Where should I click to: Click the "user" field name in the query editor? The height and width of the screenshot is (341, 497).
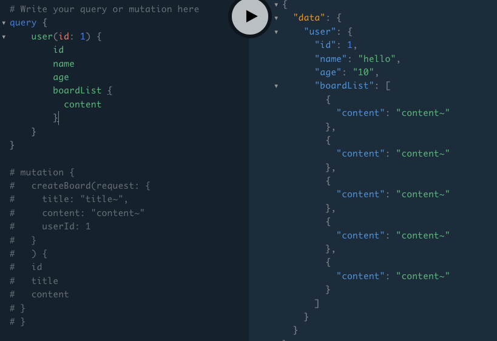42,36
